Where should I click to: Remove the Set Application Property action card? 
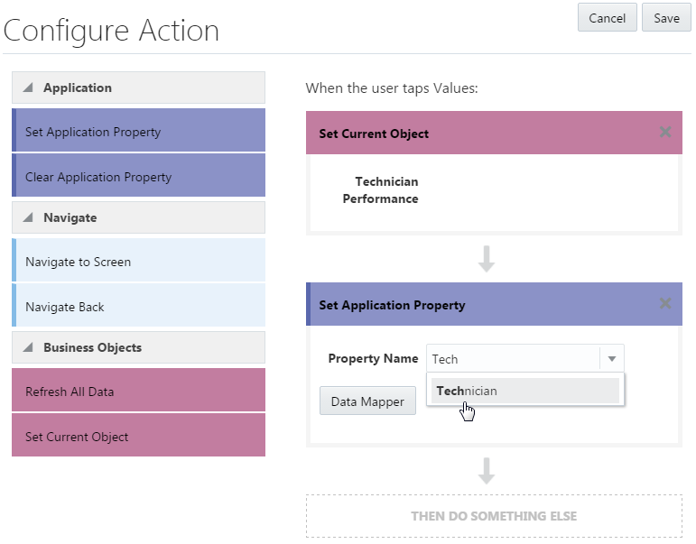[665, 303]
